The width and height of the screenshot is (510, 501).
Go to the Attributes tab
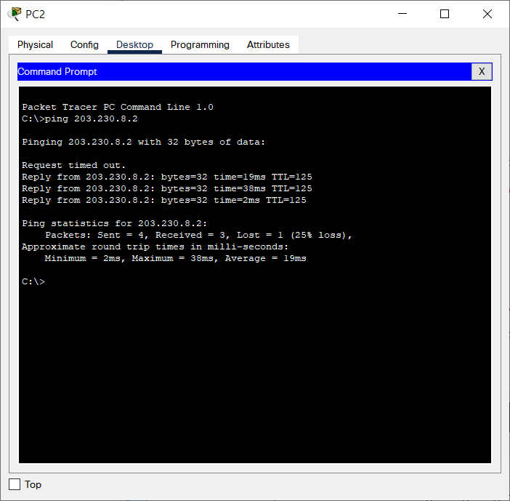coord(268,44)
